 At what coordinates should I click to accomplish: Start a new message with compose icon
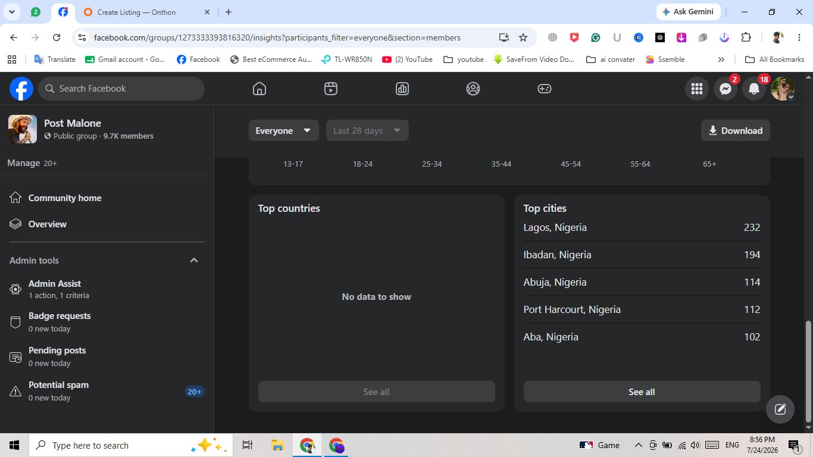(780, 409)
